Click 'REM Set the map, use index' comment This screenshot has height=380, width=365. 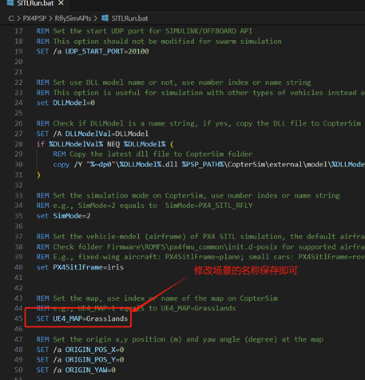point(157,298)
